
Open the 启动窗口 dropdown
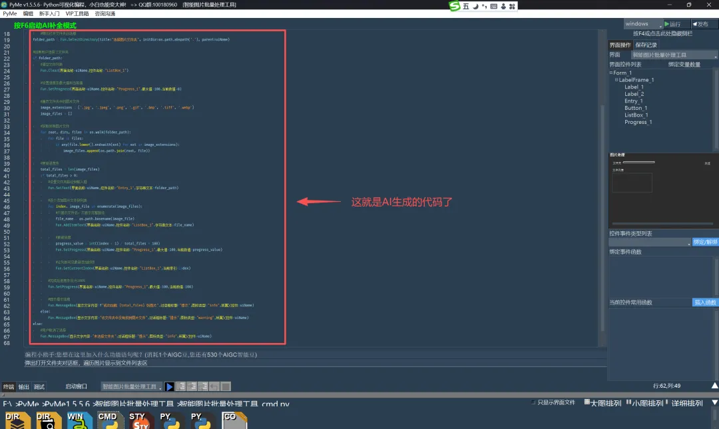[132, 387]
